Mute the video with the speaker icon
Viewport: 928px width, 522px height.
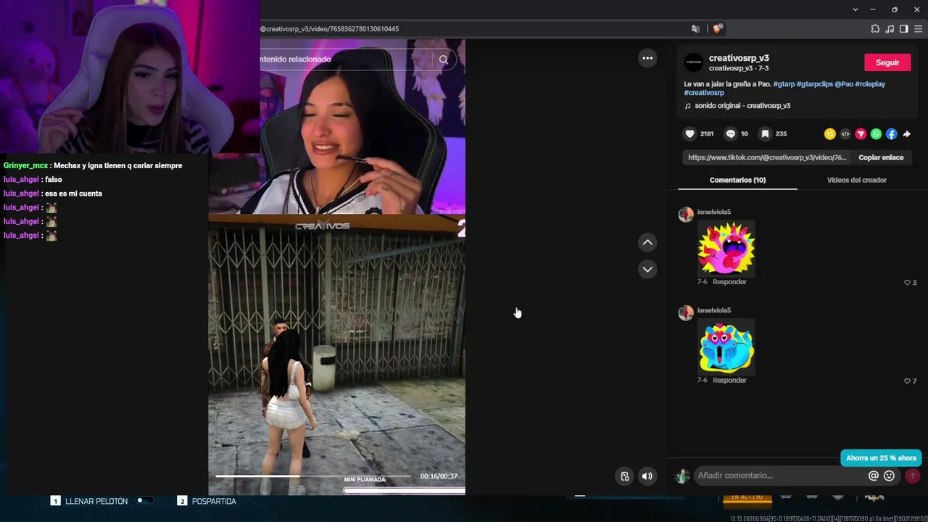(x=647, y=476)
